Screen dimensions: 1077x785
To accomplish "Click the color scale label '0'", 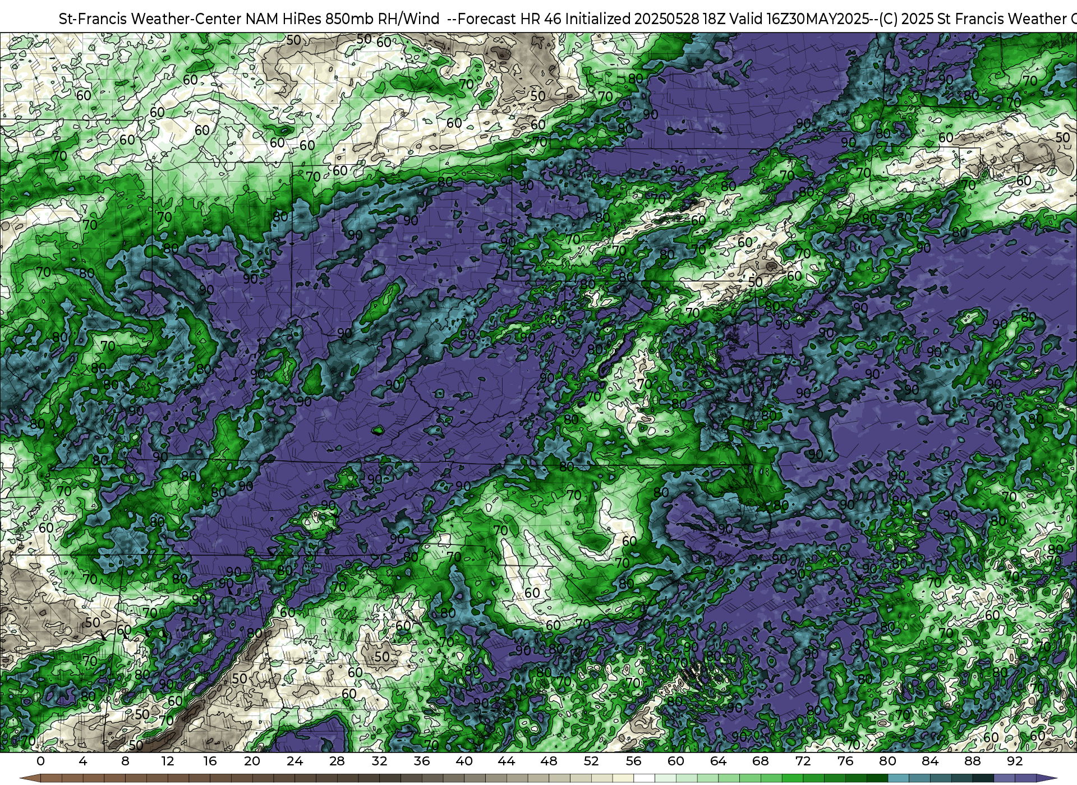I will point(40,761).
